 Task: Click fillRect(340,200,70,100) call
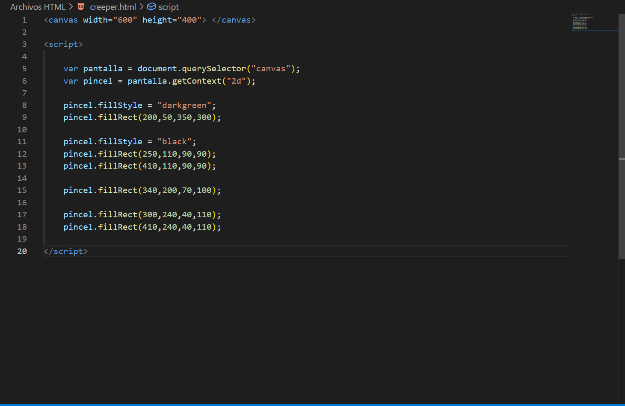pyautogui.click(x=157, y=190)
